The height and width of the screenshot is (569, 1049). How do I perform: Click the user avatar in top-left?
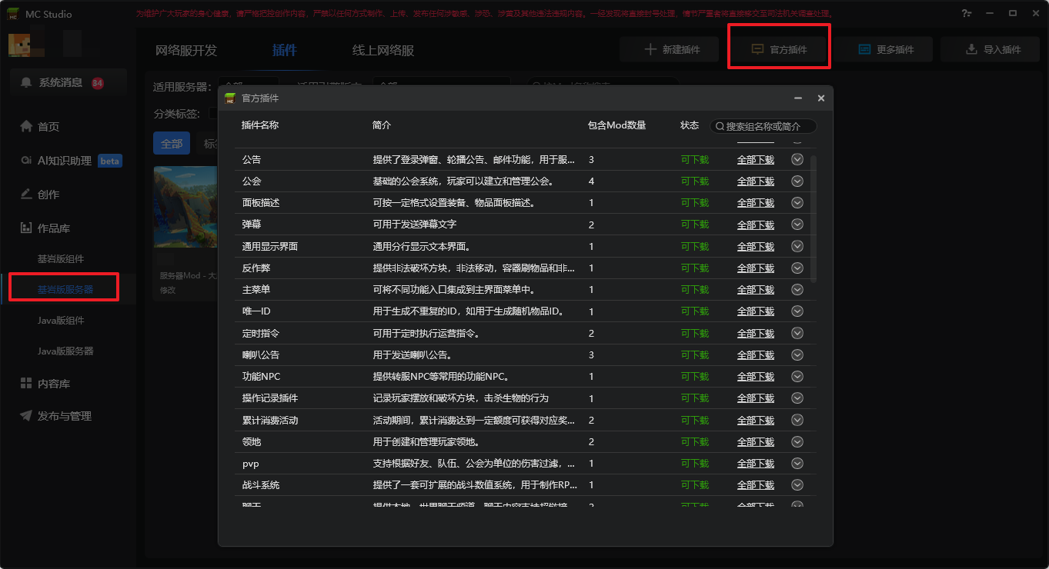[20, 45]
